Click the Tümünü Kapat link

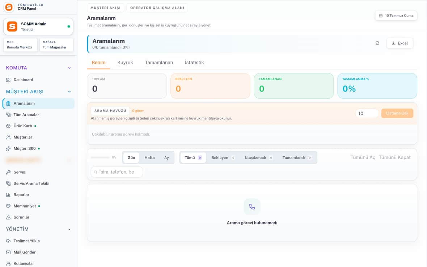(x=394, y=158)
